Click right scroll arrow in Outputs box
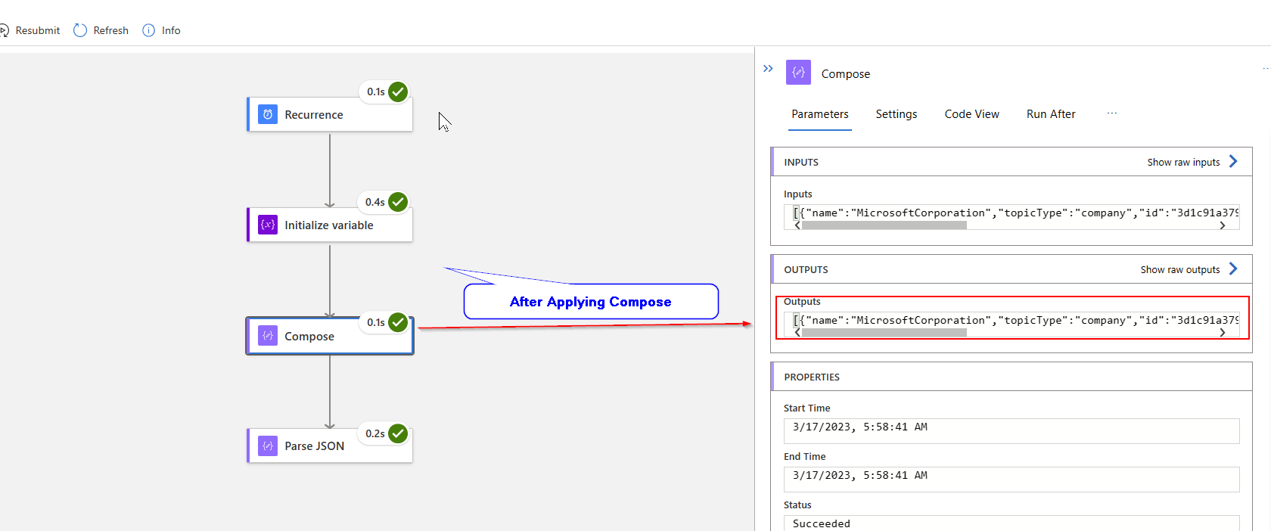This screenshot has height=531, width=1271. 1223,333
